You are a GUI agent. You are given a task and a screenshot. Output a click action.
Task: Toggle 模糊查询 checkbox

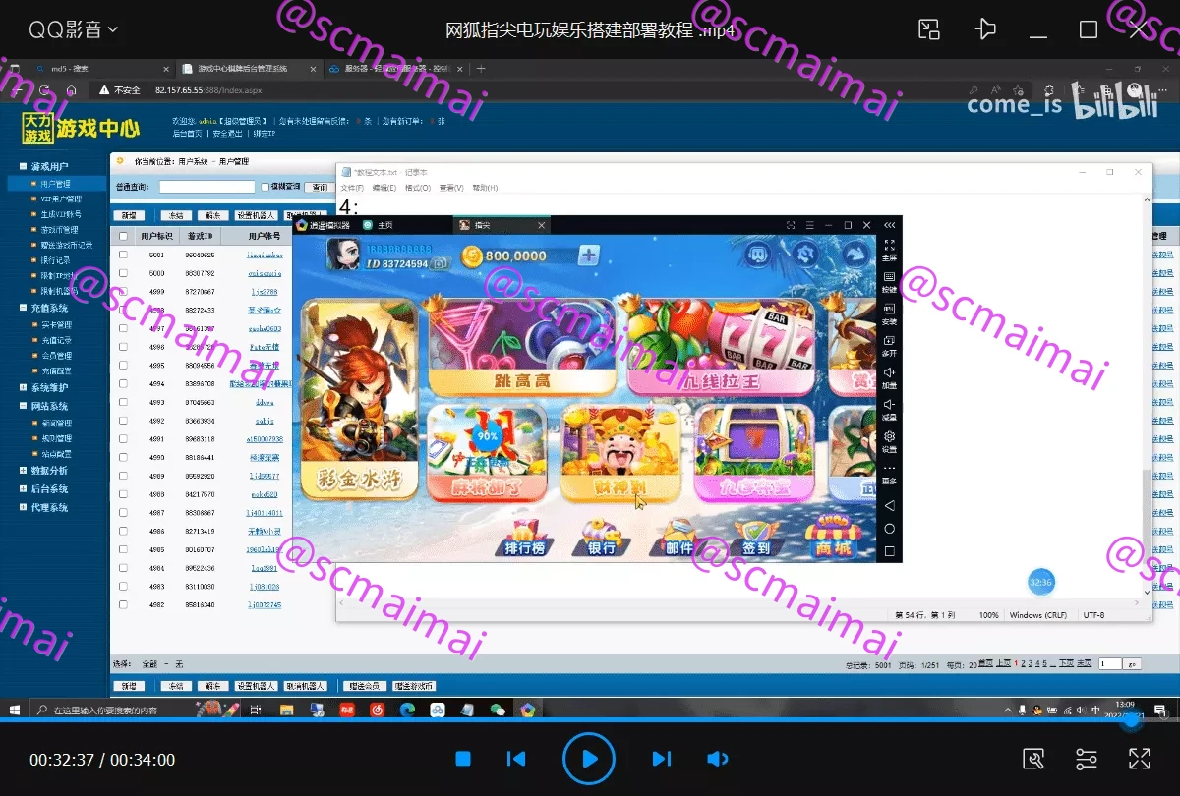(265, 187)
